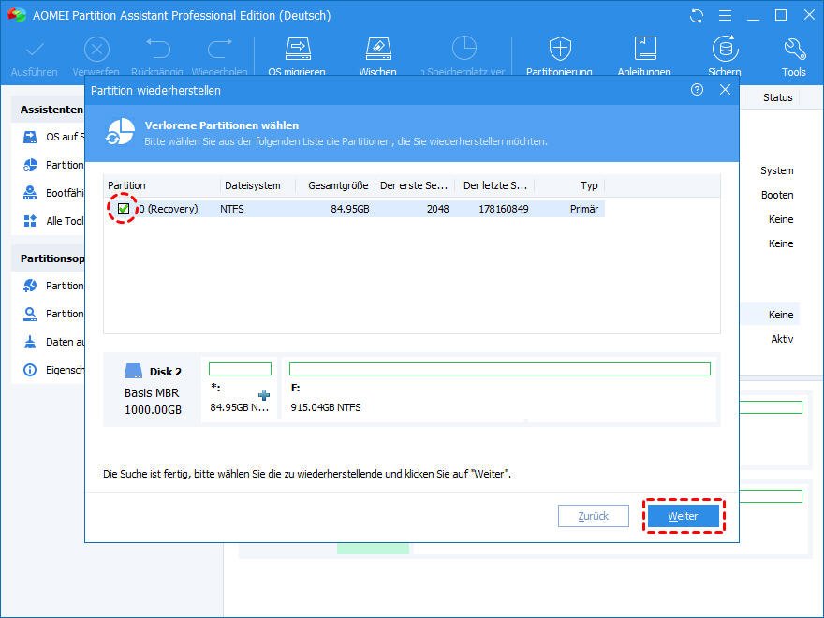824x618 pixels.
Task: Click the Bootfähig sidebar icon
Action: click(30, 193)
